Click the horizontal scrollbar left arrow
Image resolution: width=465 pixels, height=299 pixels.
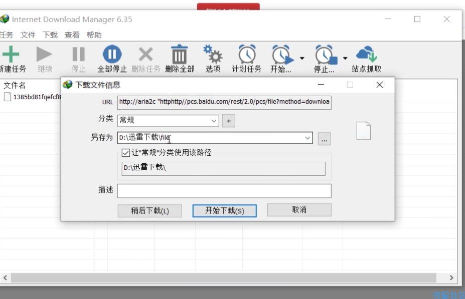[5, 277]
